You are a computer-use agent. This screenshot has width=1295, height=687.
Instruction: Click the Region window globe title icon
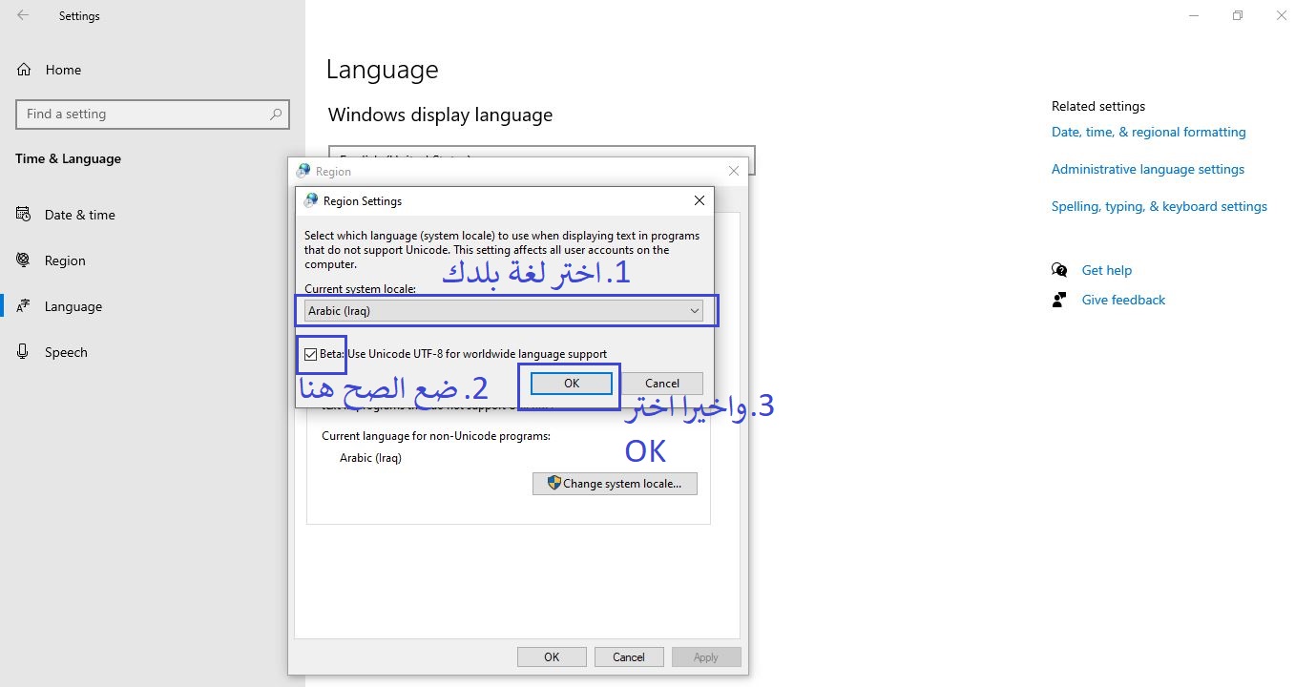pyautogui.click(x=303, y=171)
